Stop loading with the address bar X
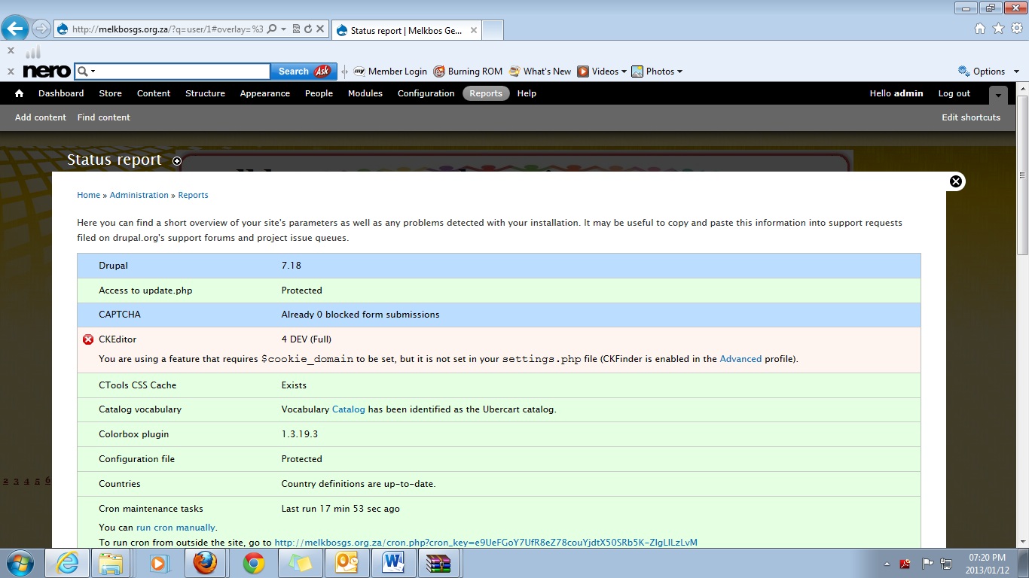The height and width of the screenshot is (578, 1029). click(x=320, y=29)
